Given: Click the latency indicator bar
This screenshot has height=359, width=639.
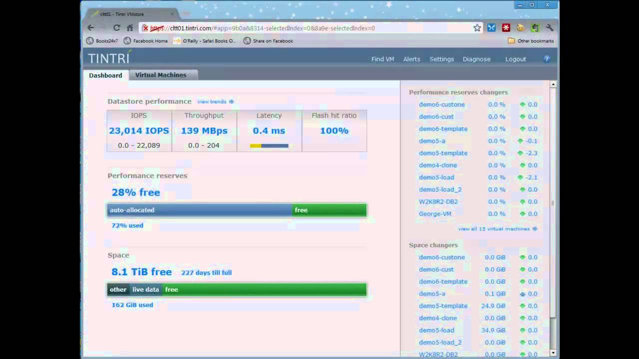Looking at the screenshot, I should point(269,146).
